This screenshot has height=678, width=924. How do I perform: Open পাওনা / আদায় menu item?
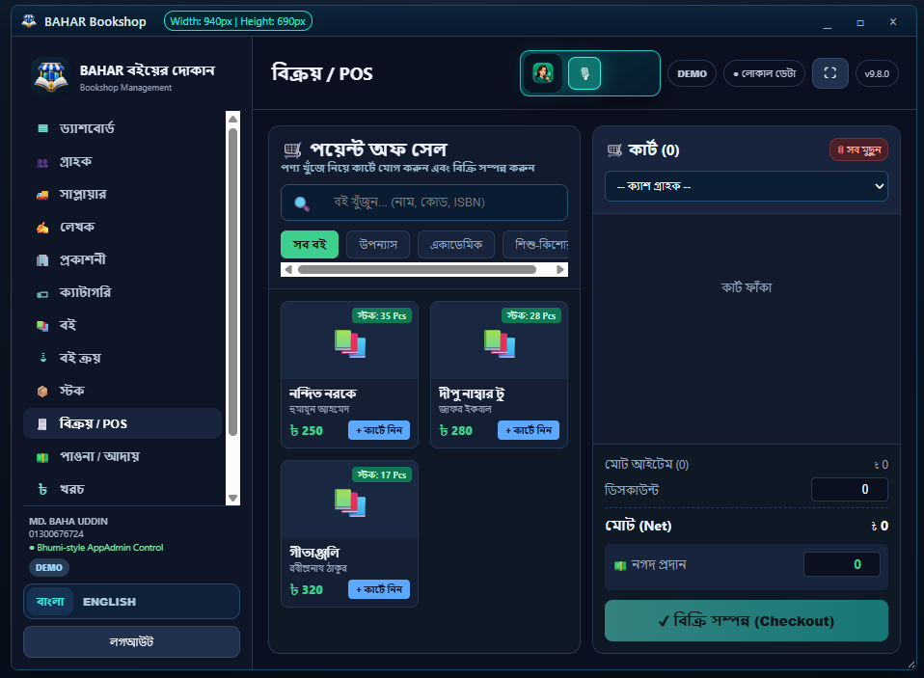(122, 456)
